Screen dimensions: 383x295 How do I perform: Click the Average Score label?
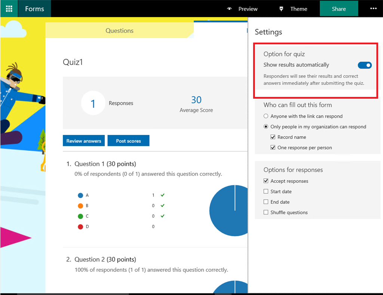pyautogui.click(x=196, y=110)
